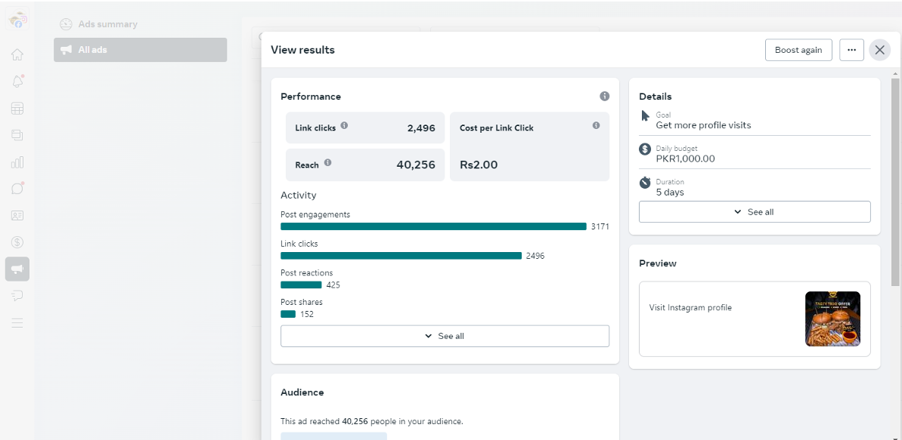Open the three-dot more options menu
The image size is (902, 440).
(x=851, y=50)
